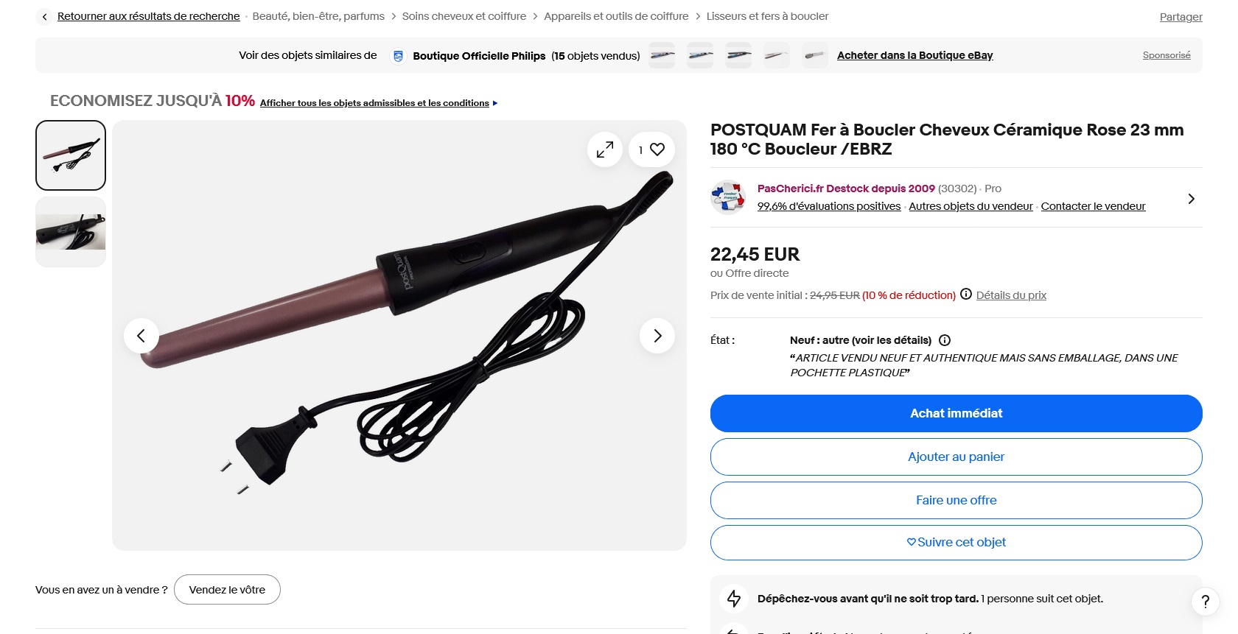
Task: Click the back arrow next to search results link
Action: point(44,16)
